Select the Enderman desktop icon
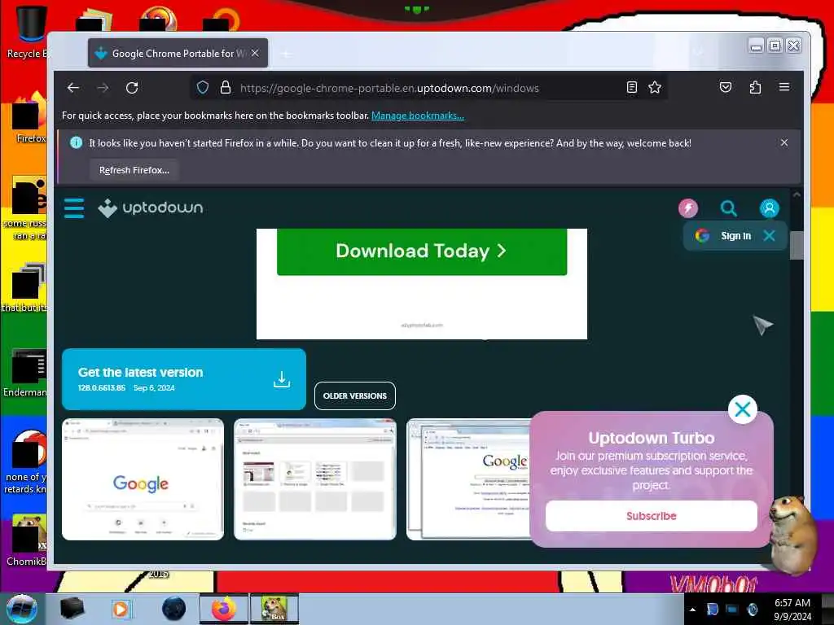The width and height of the screenshot is (834, 625). tap(27, 372)
